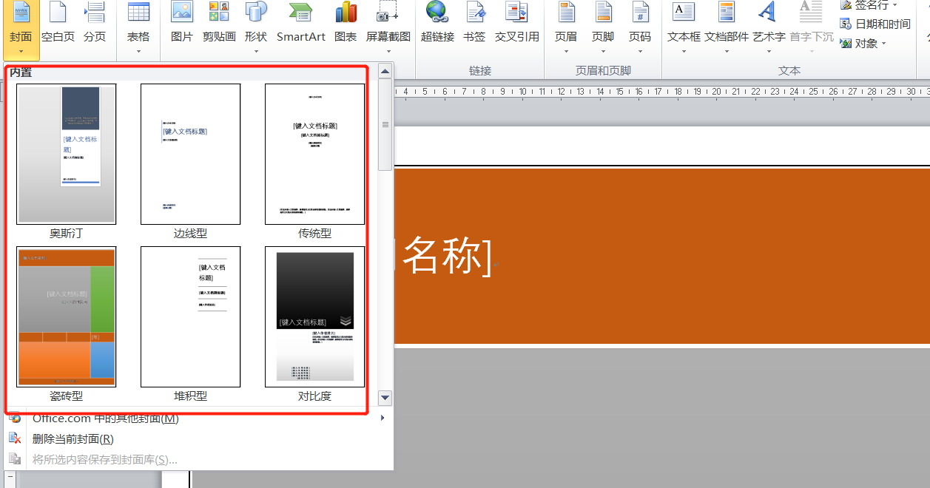Choose the 瓷砖型 cover page thumbnail
Viewport: 930px width, 488px height.
[67, 316]
